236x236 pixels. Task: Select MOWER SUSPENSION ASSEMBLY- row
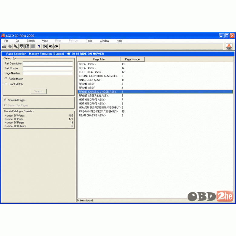(x=155, y=107)
